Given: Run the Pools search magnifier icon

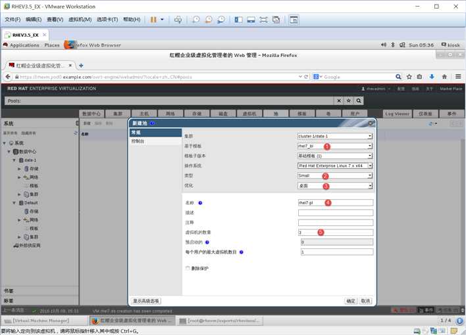Looking at the screenshot, I should pyautogui.click(x=359, y=101).
